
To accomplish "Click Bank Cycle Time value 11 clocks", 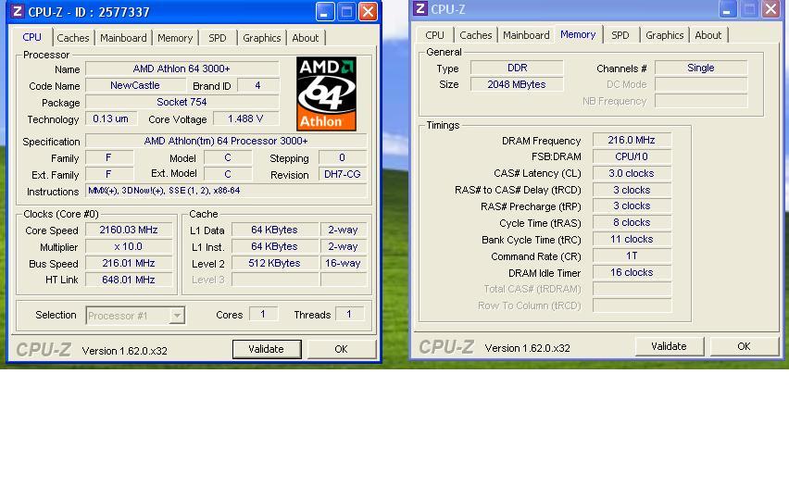I will (x=632, y=239).
